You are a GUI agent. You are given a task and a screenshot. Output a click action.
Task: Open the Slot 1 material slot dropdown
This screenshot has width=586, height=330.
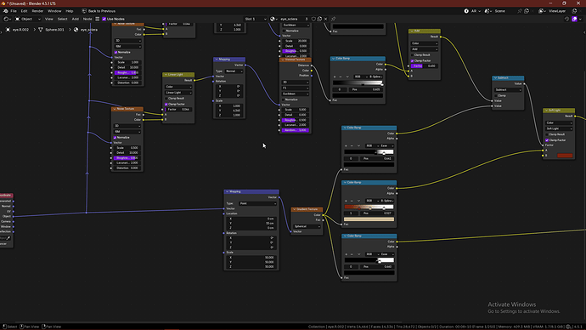coord(256,19)
